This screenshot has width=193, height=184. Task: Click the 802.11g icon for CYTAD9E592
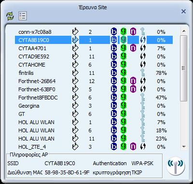pos(123,57)
